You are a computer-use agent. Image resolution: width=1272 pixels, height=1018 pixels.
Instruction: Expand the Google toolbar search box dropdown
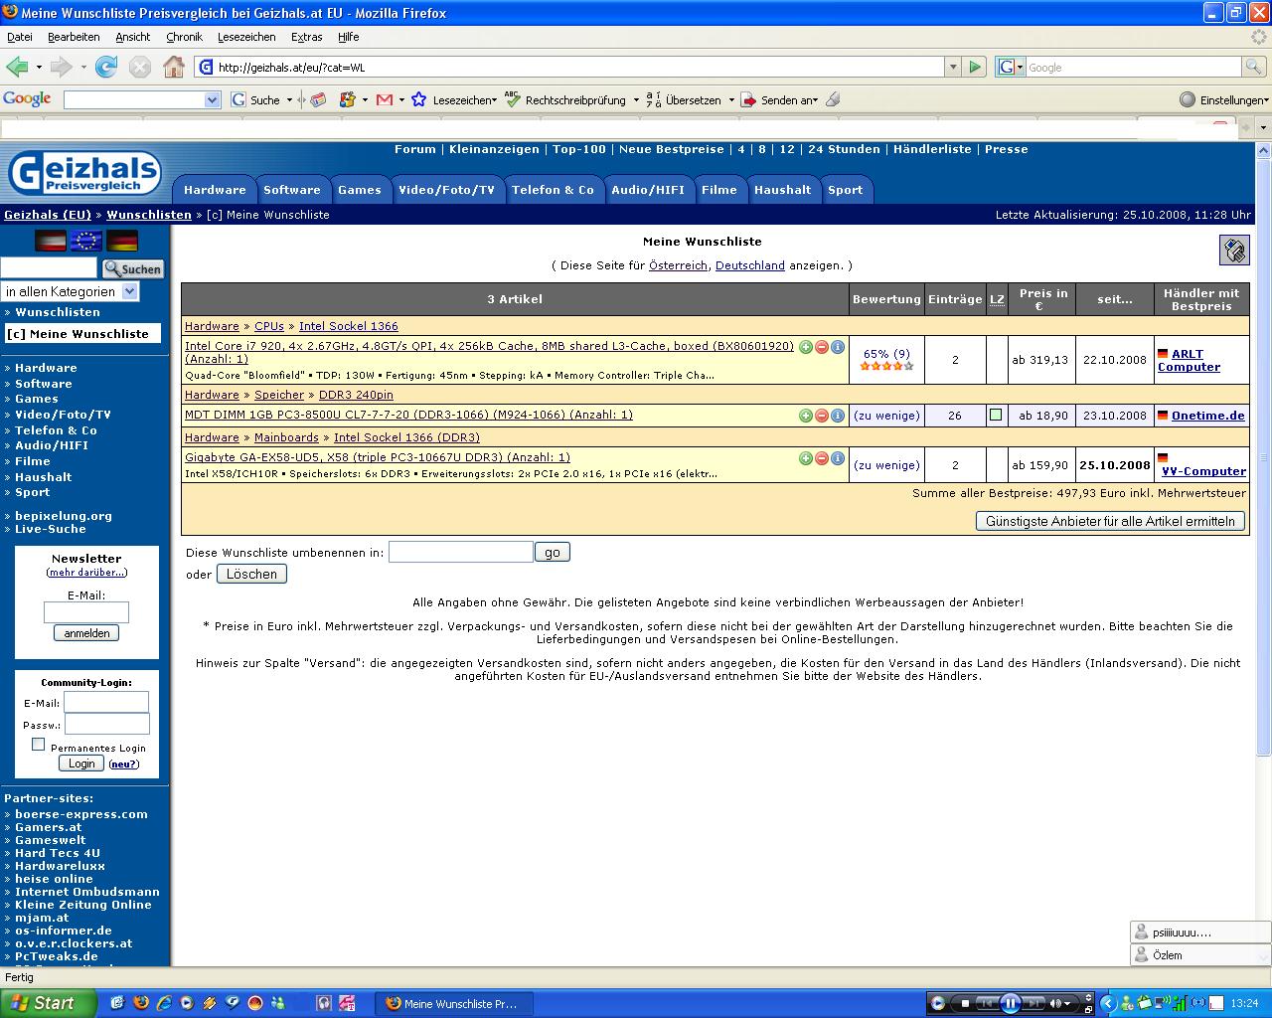click(212, 99)
